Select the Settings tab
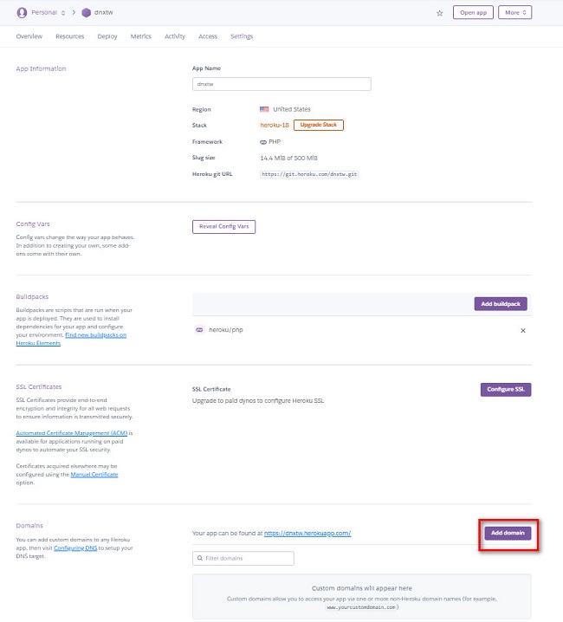This screenshot has width=563, height=622. pos(242,36)
